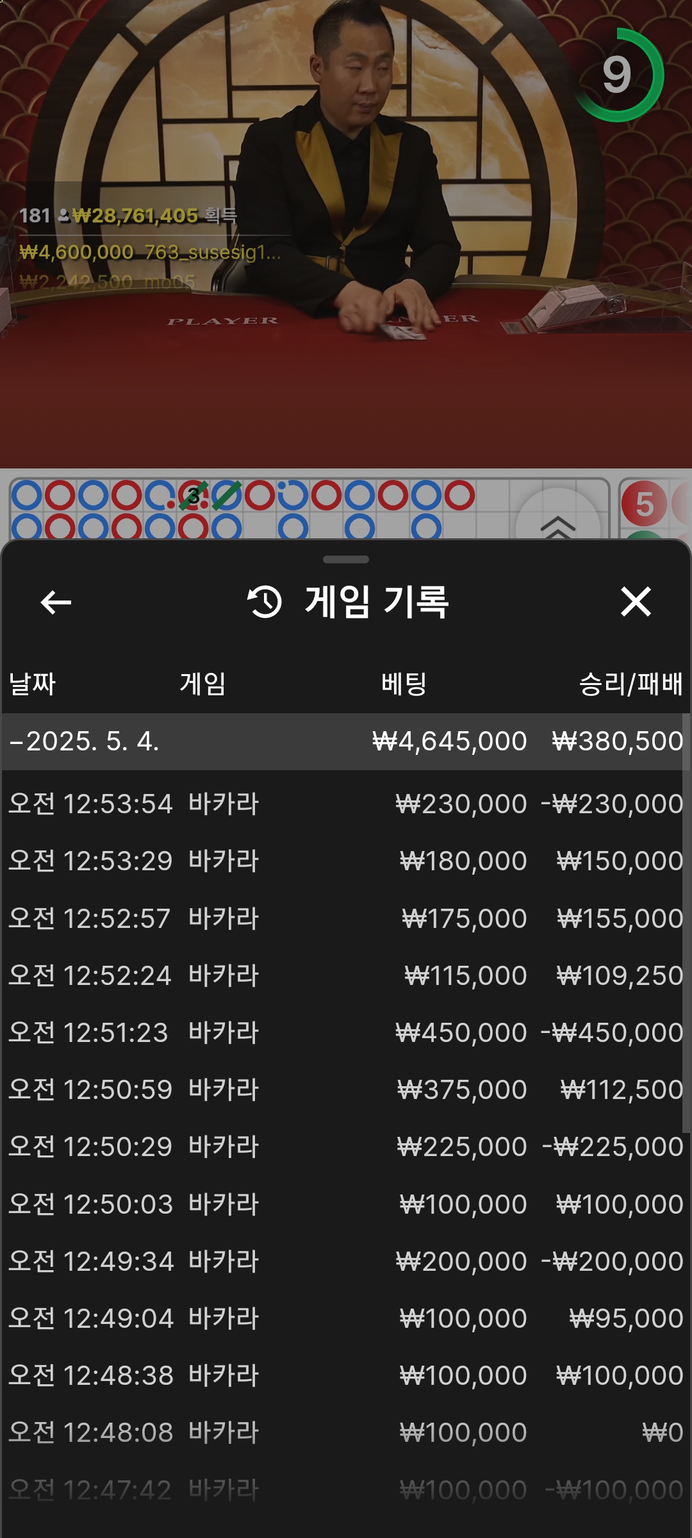
Task: Tap the 날짜 column header
Action: coord(33,684)
